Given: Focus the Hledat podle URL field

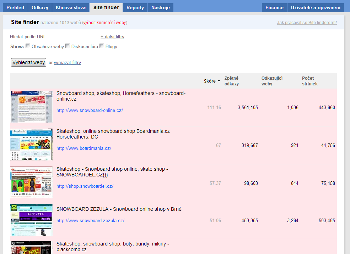Looking at the screenshot, I should click(74, 36).
